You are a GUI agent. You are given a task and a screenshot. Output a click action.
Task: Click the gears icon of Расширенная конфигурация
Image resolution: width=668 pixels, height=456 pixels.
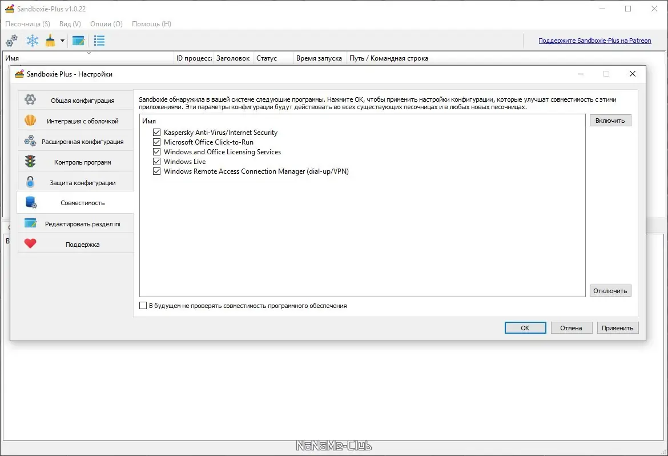(x=30, y=141)
